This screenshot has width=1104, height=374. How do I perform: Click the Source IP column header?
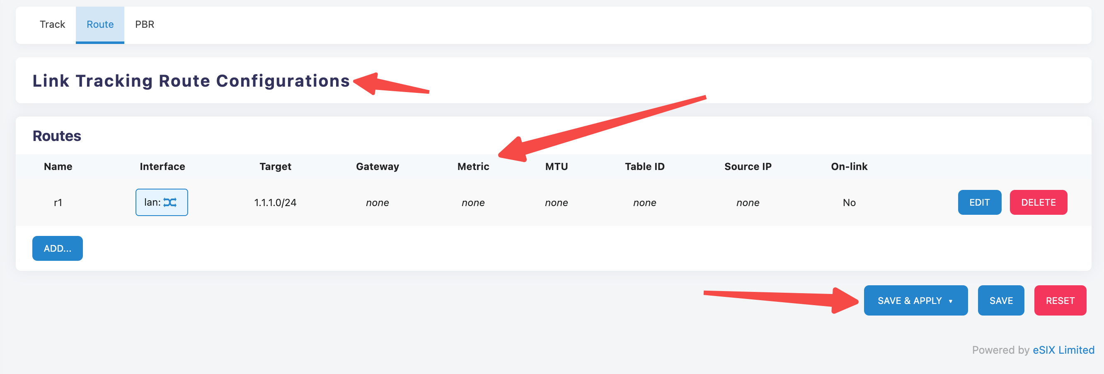tap(748, 166)
